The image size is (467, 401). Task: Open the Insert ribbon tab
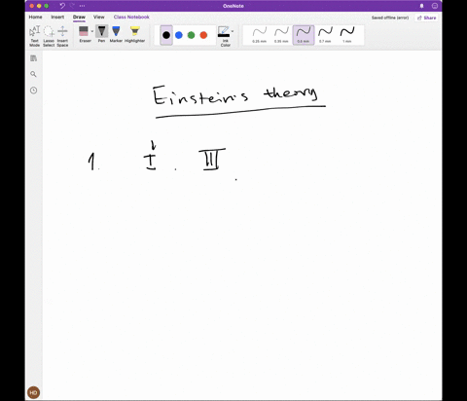coord(57,17)
